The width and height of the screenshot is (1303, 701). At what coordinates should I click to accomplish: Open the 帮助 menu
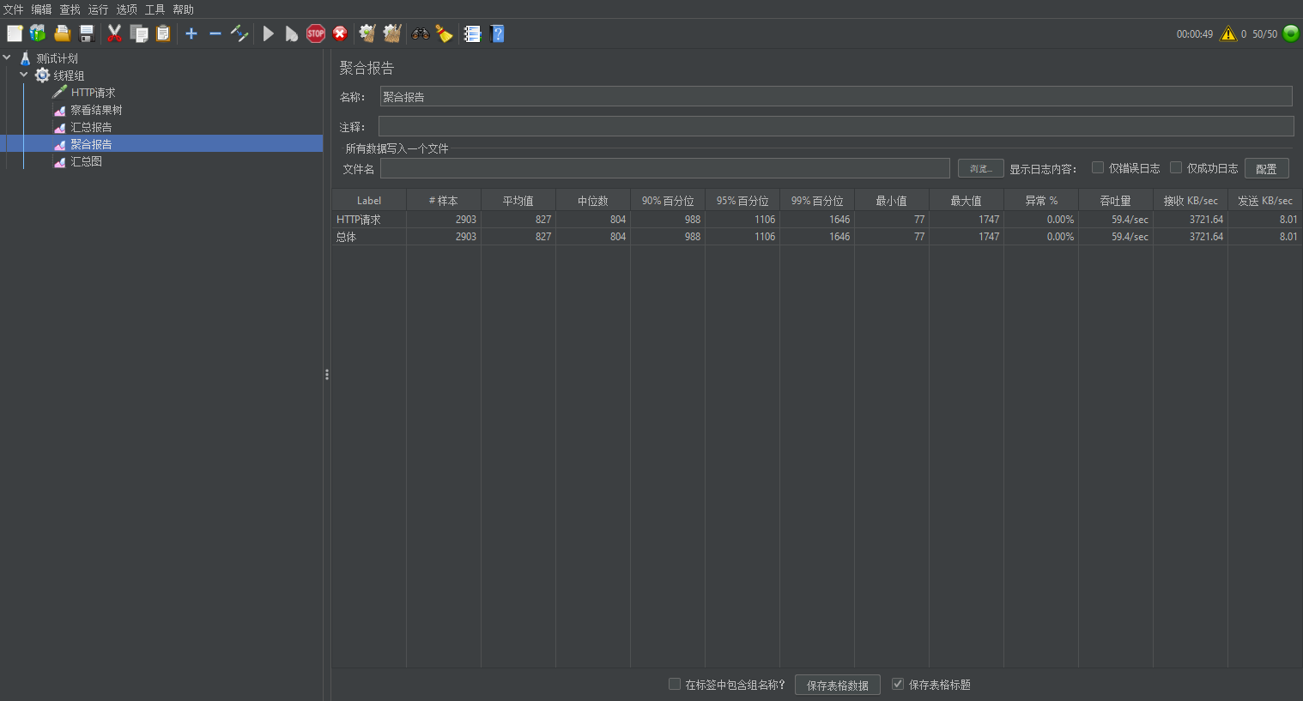tap(184, 9)
